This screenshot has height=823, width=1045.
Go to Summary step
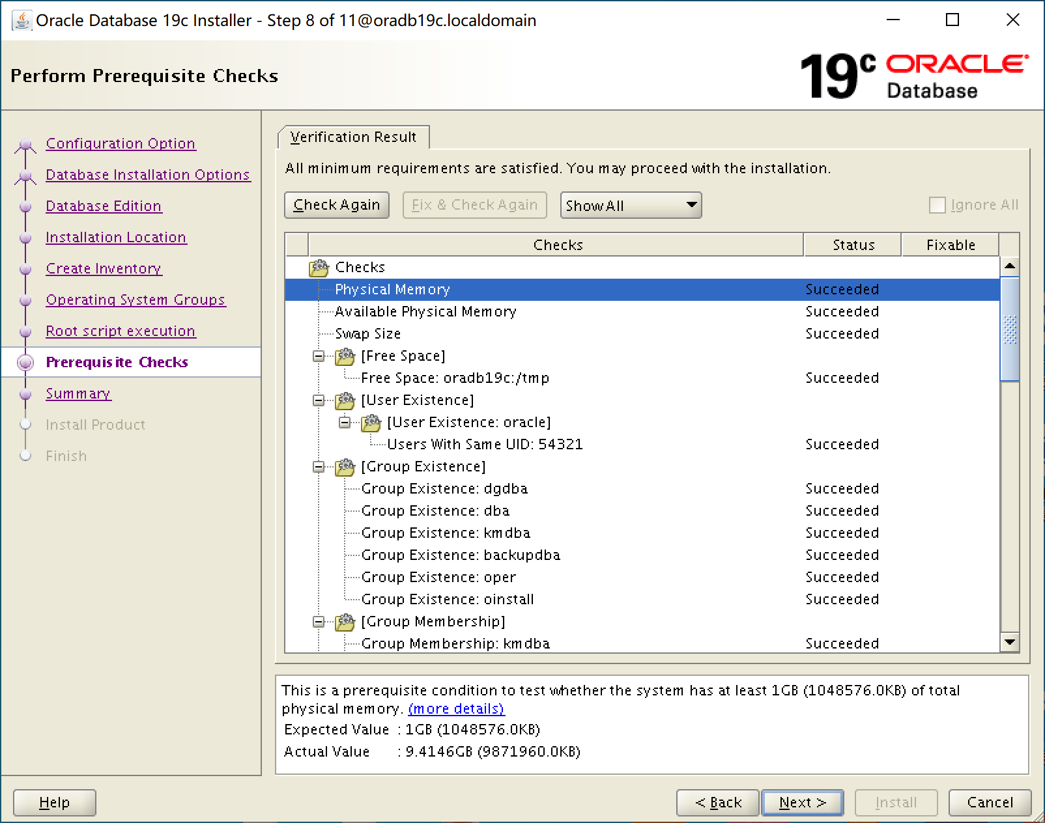[x=78, y=394]
